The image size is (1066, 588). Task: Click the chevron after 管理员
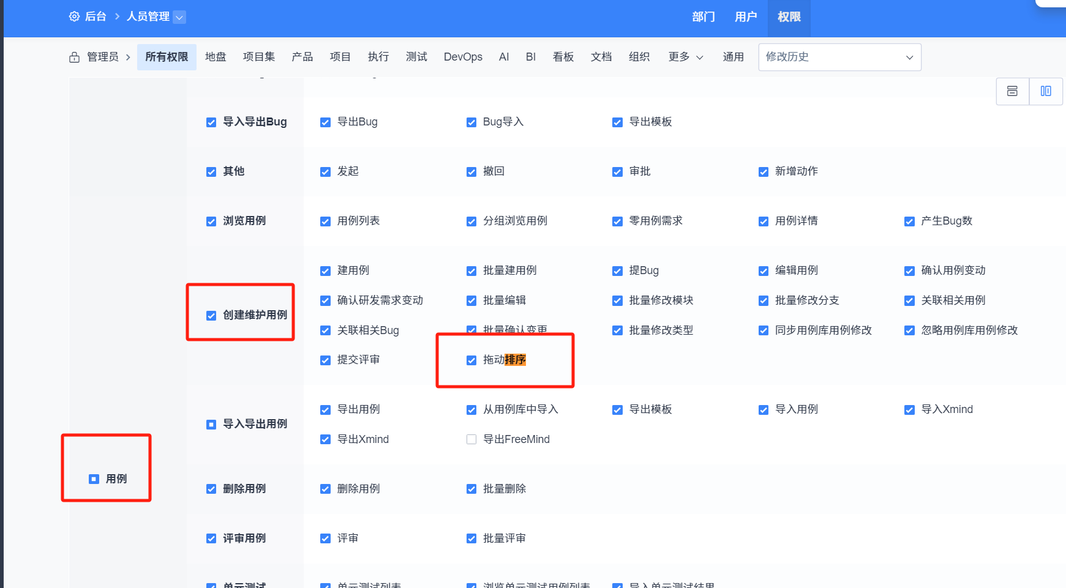coord(128,57)
